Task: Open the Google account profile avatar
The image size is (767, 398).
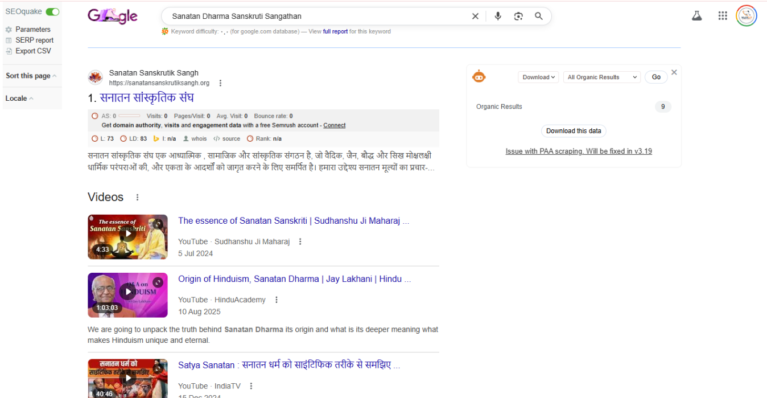Action: pyautogui.click(x=746, y=16)
